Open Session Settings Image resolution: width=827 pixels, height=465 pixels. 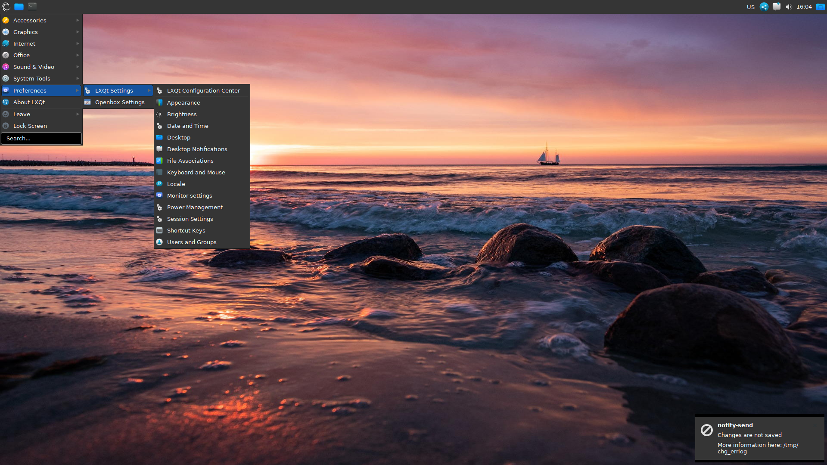(x=202, y=219)
